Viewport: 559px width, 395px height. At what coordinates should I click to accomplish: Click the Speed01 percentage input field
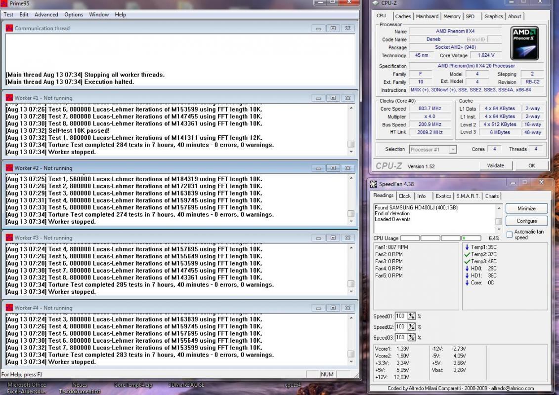(401, 316)
